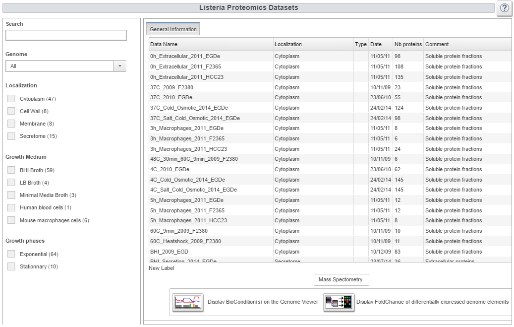
Task: Select the Mouse macrophages cells checkbox
Action: coord(11,220)
